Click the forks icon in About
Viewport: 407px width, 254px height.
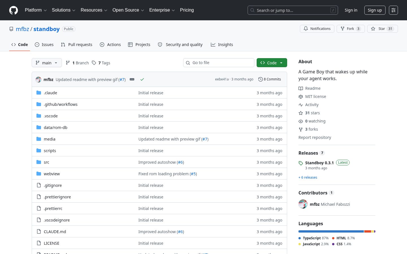[x=301, y=129]
